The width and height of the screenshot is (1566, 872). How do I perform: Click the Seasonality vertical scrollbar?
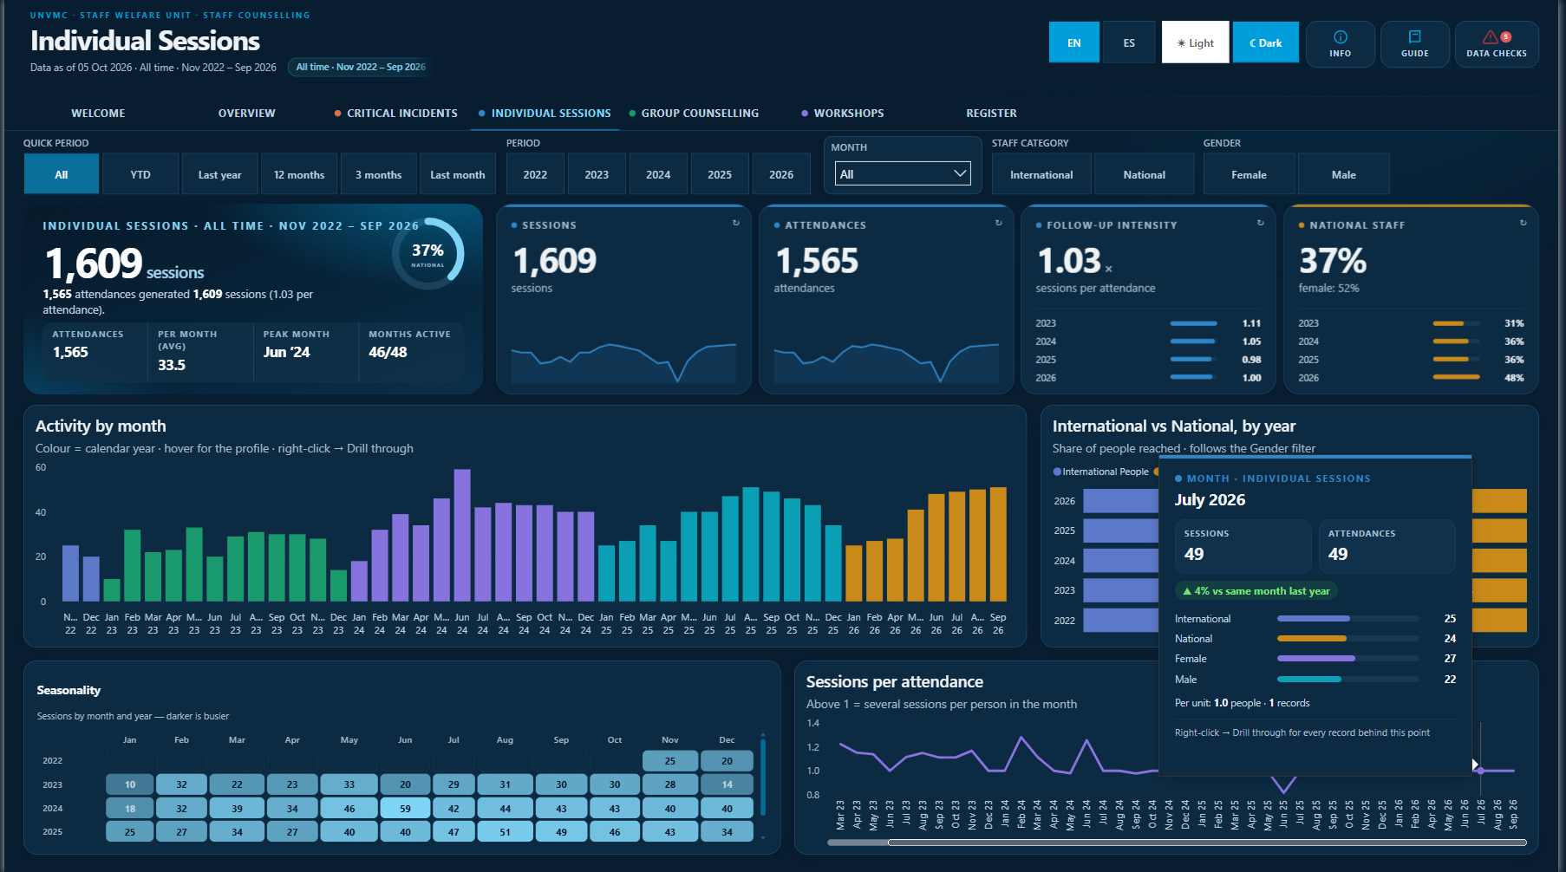click(x=763, y=778)
